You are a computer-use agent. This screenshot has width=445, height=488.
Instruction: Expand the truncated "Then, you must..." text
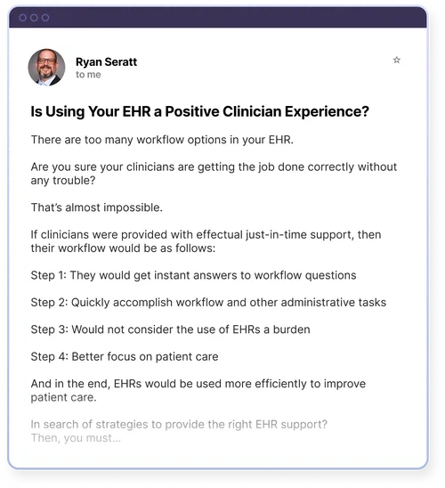tap(76, 438)
